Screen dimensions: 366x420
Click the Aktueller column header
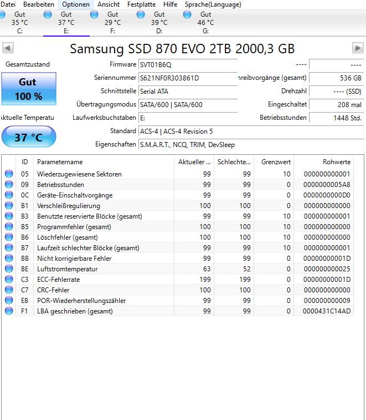pyautogui.click(x=194, y=162)
